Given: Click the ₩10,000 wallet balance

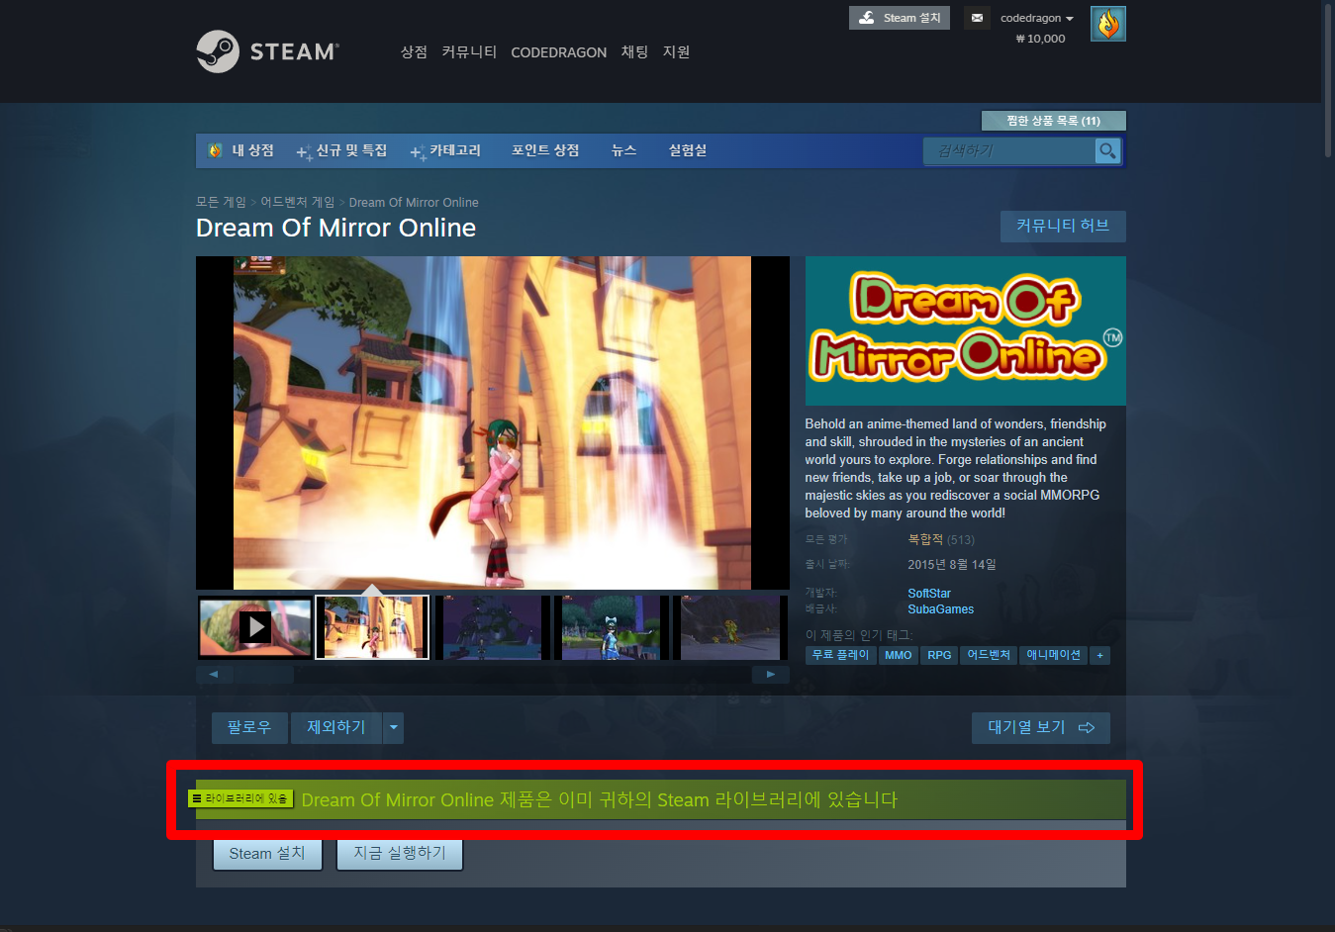Looking at the screenshot, I should tap(1040, 39).
